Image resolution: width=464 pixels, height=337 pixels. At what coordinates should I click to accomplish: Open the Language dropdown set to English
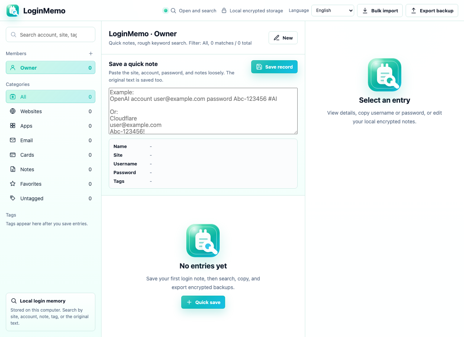pos(333,11)
